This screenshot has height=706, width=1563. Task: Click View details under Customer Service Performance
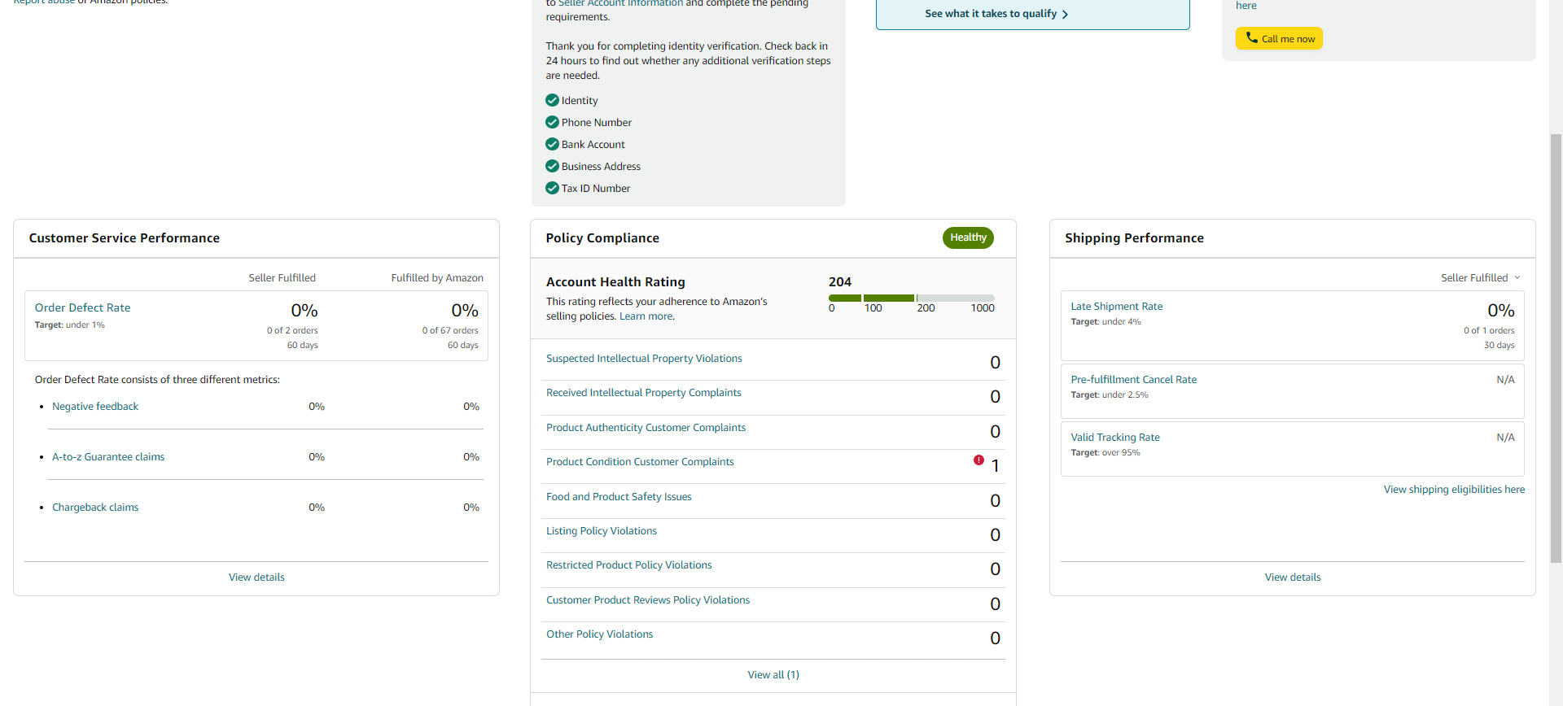tap(256, 577)
